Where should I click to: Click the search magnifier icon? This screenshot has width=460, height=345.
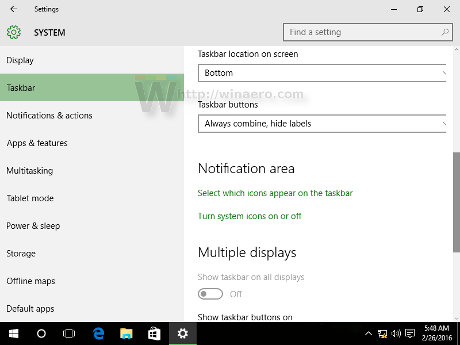point(444,32)
